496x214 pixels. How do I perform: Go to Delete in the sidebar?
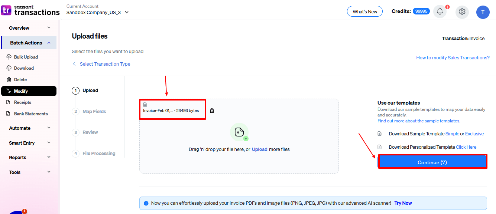20,80
